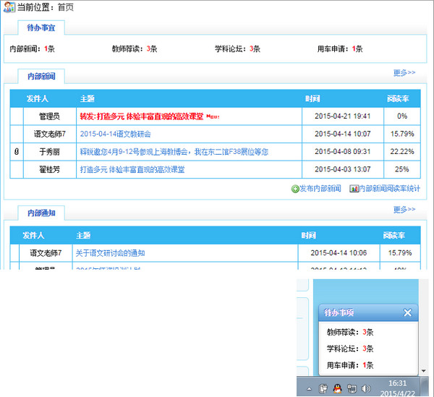Click the user avatar icon beside 当前位置

8,7
